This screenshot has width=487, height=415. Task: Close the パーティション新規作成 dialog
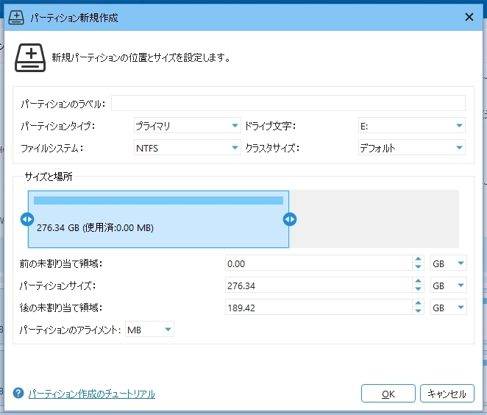click(x=469, y=17)
